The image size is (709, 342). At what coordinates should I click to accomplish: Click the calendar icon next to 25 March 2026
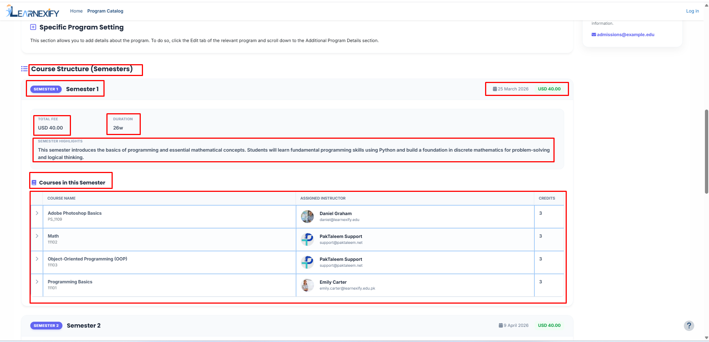495,89
